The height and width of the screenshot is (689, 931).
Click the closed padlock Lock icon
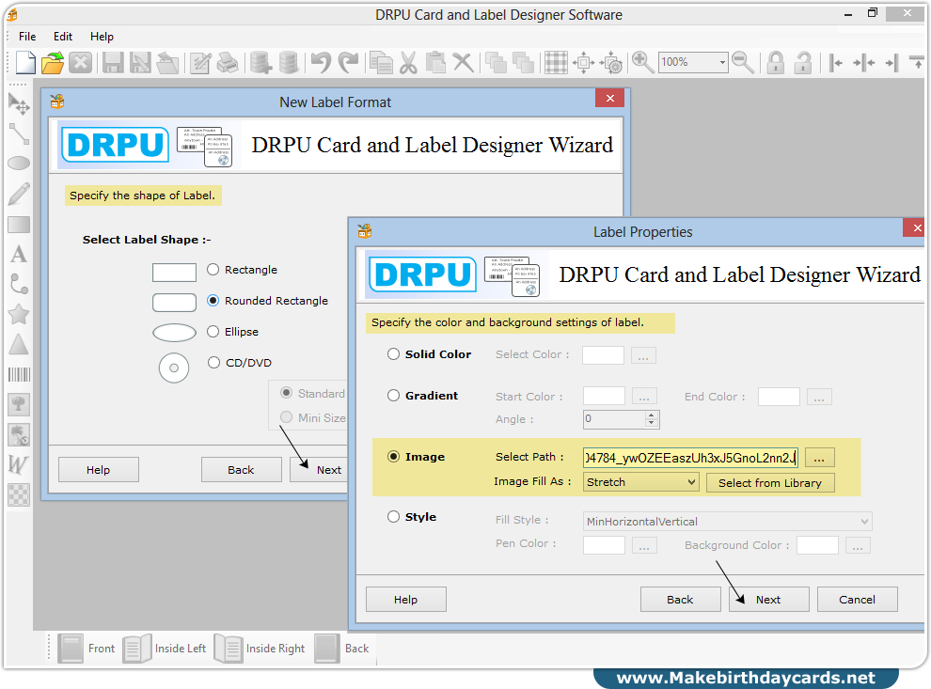(x=776, y=62)
